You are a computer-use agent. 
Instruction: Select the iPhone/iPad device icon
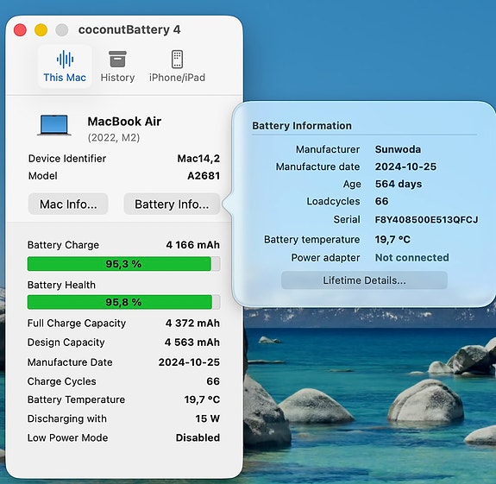(x=177, y=60)
